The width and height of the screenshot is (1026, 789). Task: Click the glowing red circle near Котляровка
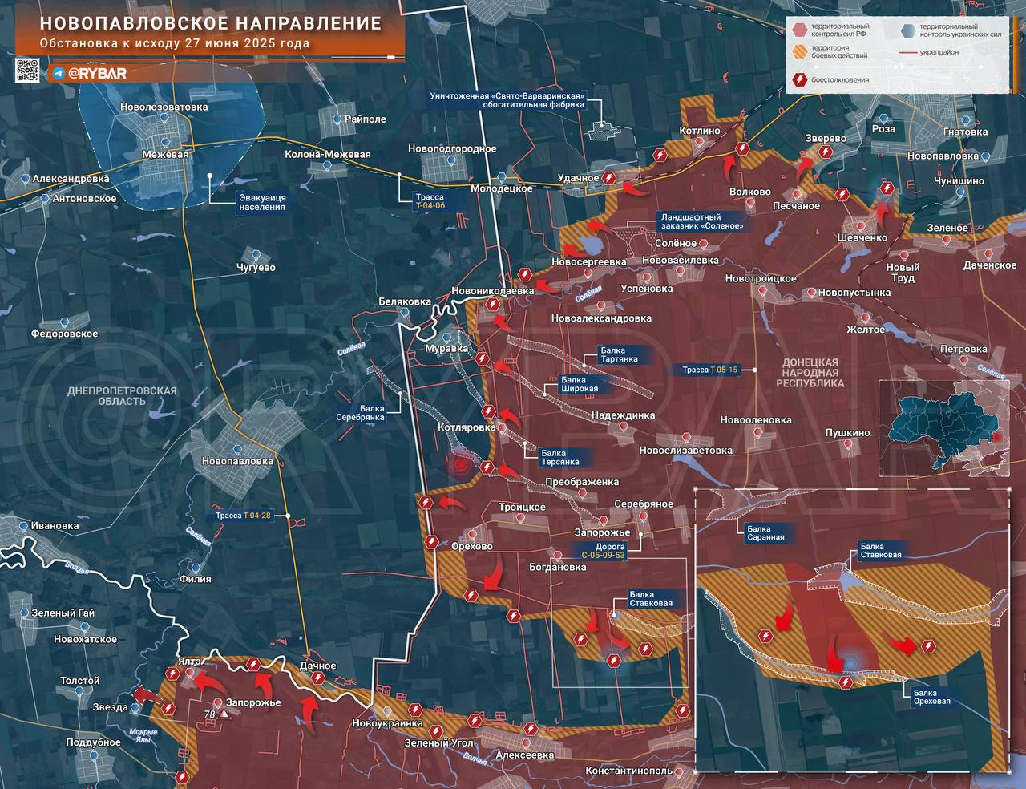pos(460,463)
